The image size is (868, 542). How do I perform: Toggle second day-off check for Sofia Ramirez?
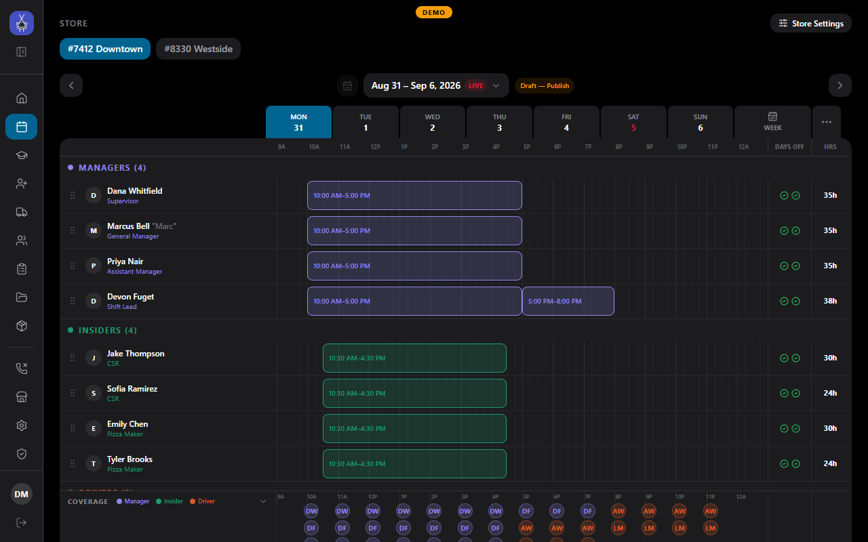point(796,393)
